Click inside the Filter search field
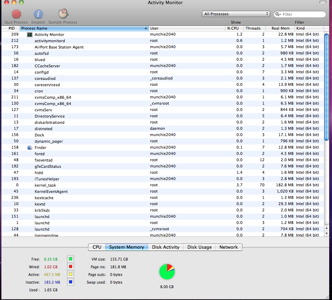The height and width of the screenshot is (300, 332). (299, 14)
